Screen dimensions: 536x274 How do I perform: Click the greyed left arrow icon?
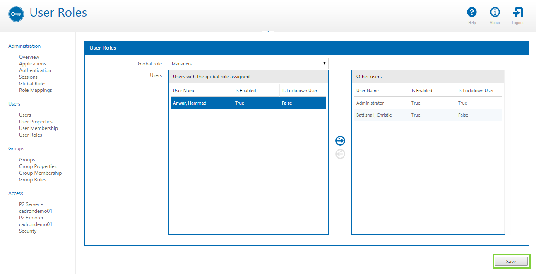click(x=340, y=154)
